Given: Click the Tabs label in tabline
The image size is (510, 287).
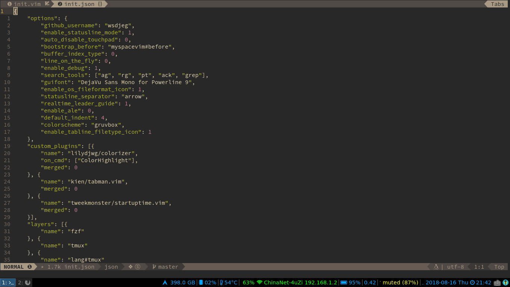Looking at the screenshot, I should pos(497,4).
